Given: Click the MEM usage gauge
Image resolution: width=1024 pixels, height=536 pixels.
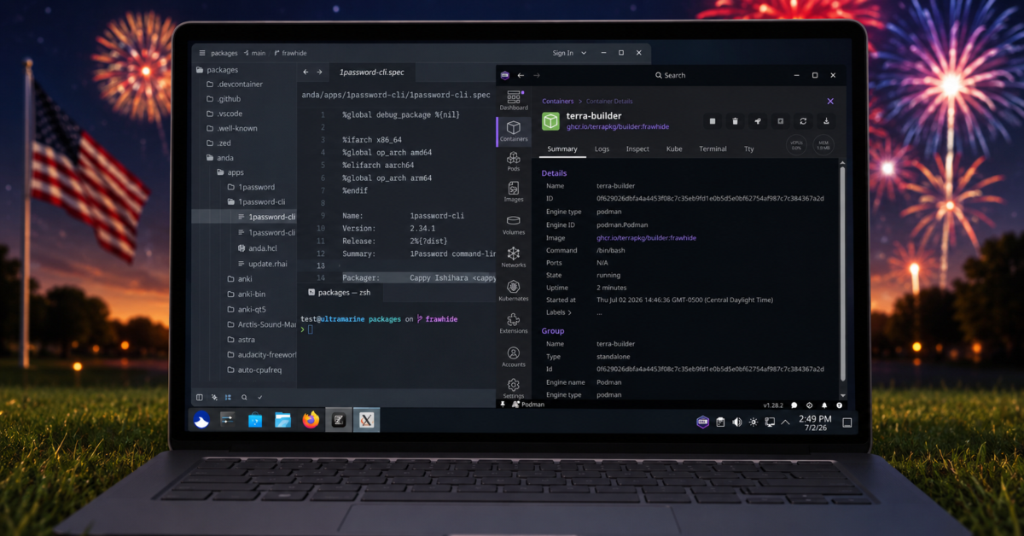Looking at the screenshot, I should click(x=823, y=146).
